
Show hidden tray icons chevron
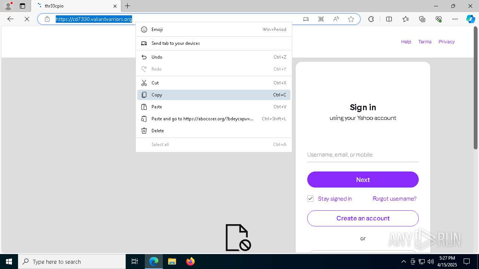click(403, 262)
